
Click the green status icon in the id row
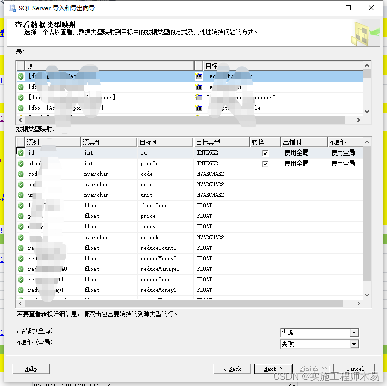tap(21, 152)
